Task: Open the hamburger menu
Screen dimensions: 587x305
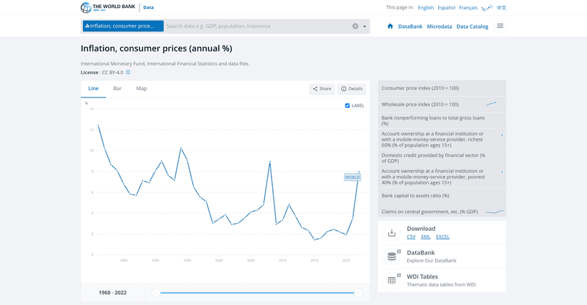Action: pyautogui.click(x=500, y=26)
